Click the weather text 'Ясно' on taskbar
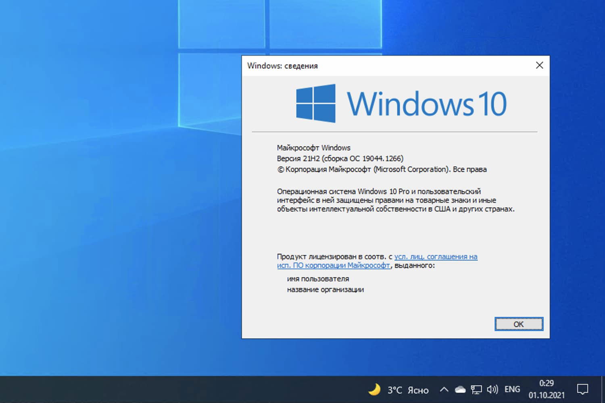Viewport: 605px width, 403px height. click(417, 390)
